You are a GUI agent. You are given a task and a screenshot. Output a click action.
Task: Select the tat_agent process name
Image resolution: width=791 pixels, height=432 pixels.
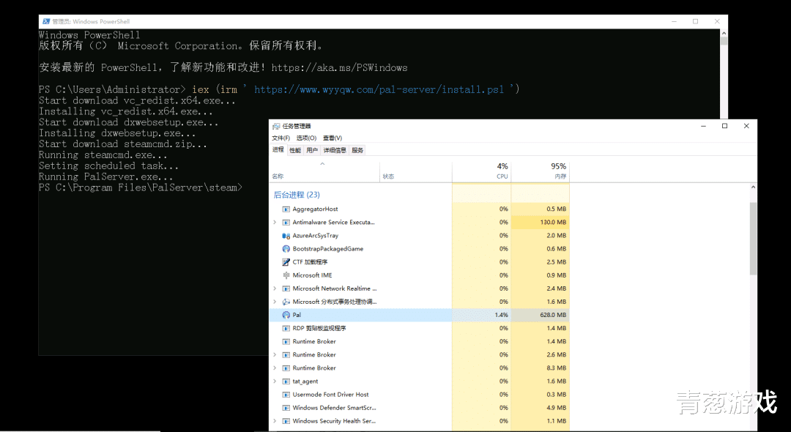305,381
